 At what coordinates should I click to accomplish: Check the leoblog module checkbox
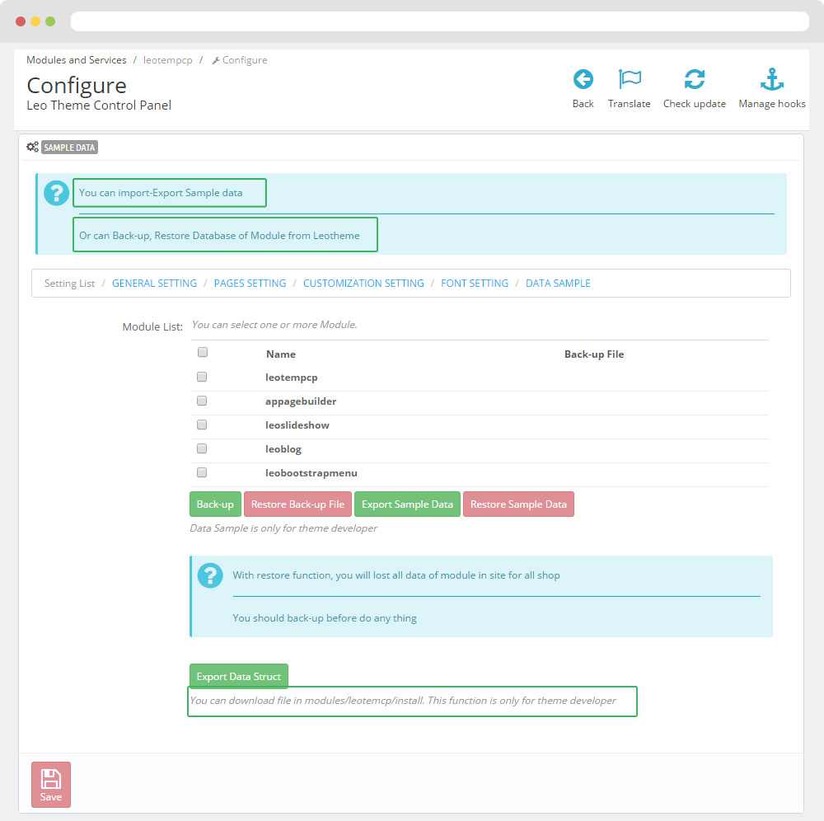(202, 448)
